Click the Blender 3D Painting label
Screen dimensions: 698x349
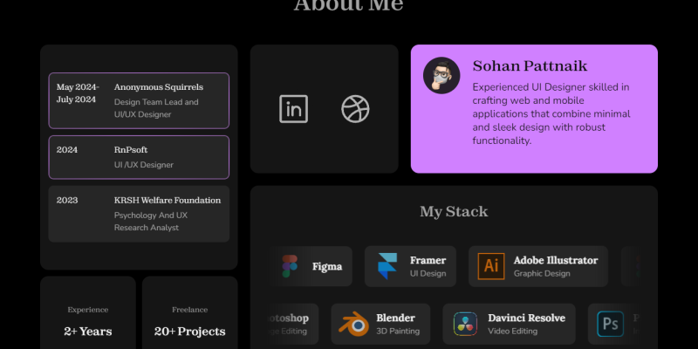(x=398, y=332)
